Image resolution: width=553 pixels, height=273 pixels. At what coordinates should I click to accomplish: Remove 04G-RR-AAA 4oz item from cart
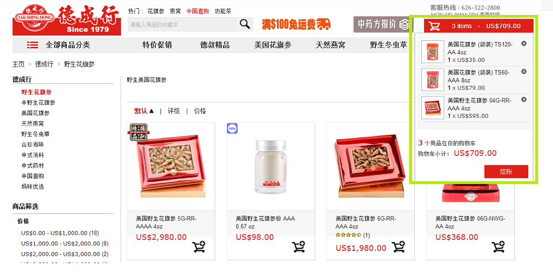[x=524, y=99]
